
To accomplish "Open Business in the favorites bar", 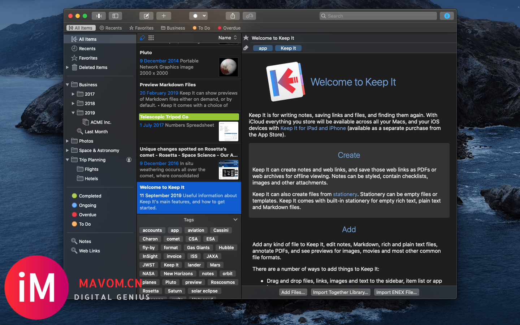I will click(x=173, y=28).
